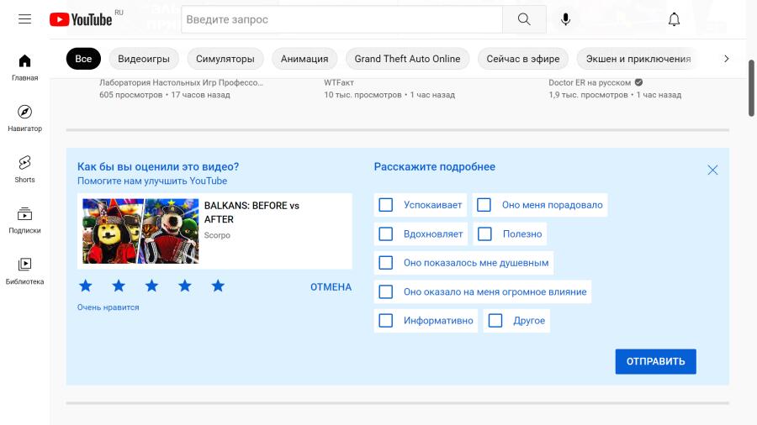Viewport: 757px width, 425px height.
Task: Rate video with fifth star
Action: tap(218, 286)
